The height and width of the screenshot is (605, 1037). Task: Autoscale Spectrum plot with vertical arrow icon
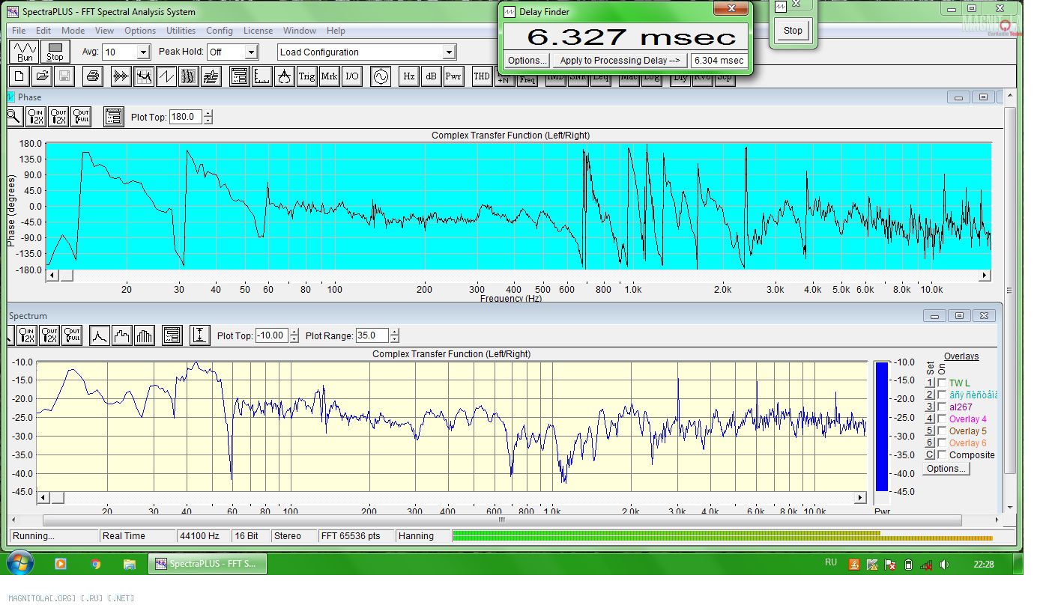(199, 335)
